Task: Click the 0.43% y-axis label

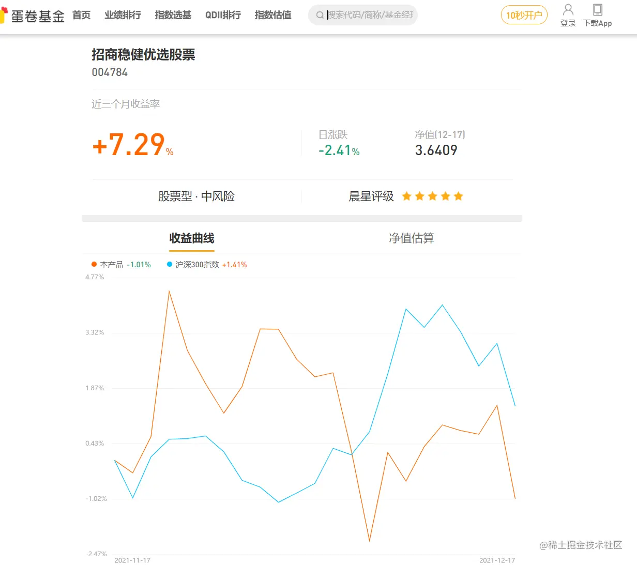Action: tap(95, 444)
